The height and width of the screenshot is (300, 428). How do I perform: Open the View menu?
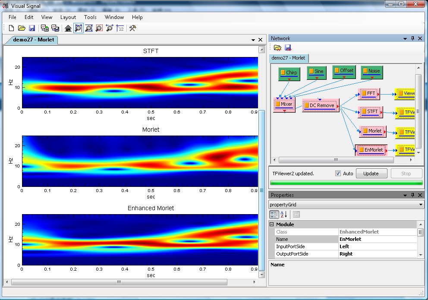click(x=47, y=17)
